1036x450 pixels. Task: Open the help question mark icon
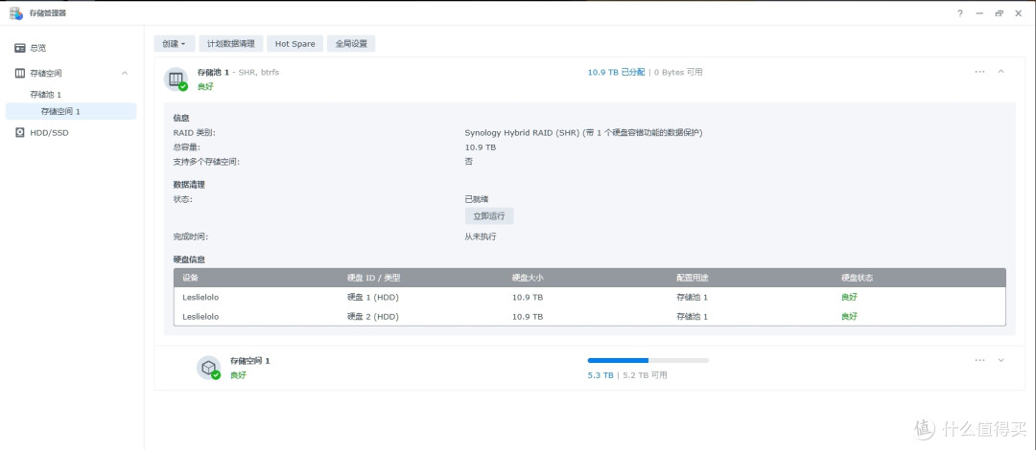coord(960,13)
